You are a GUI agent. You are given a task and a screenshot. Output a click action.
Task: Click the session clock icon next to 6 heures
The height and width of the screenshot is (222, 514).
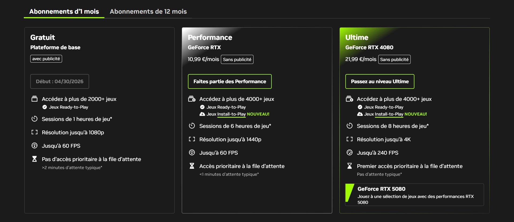192,126
